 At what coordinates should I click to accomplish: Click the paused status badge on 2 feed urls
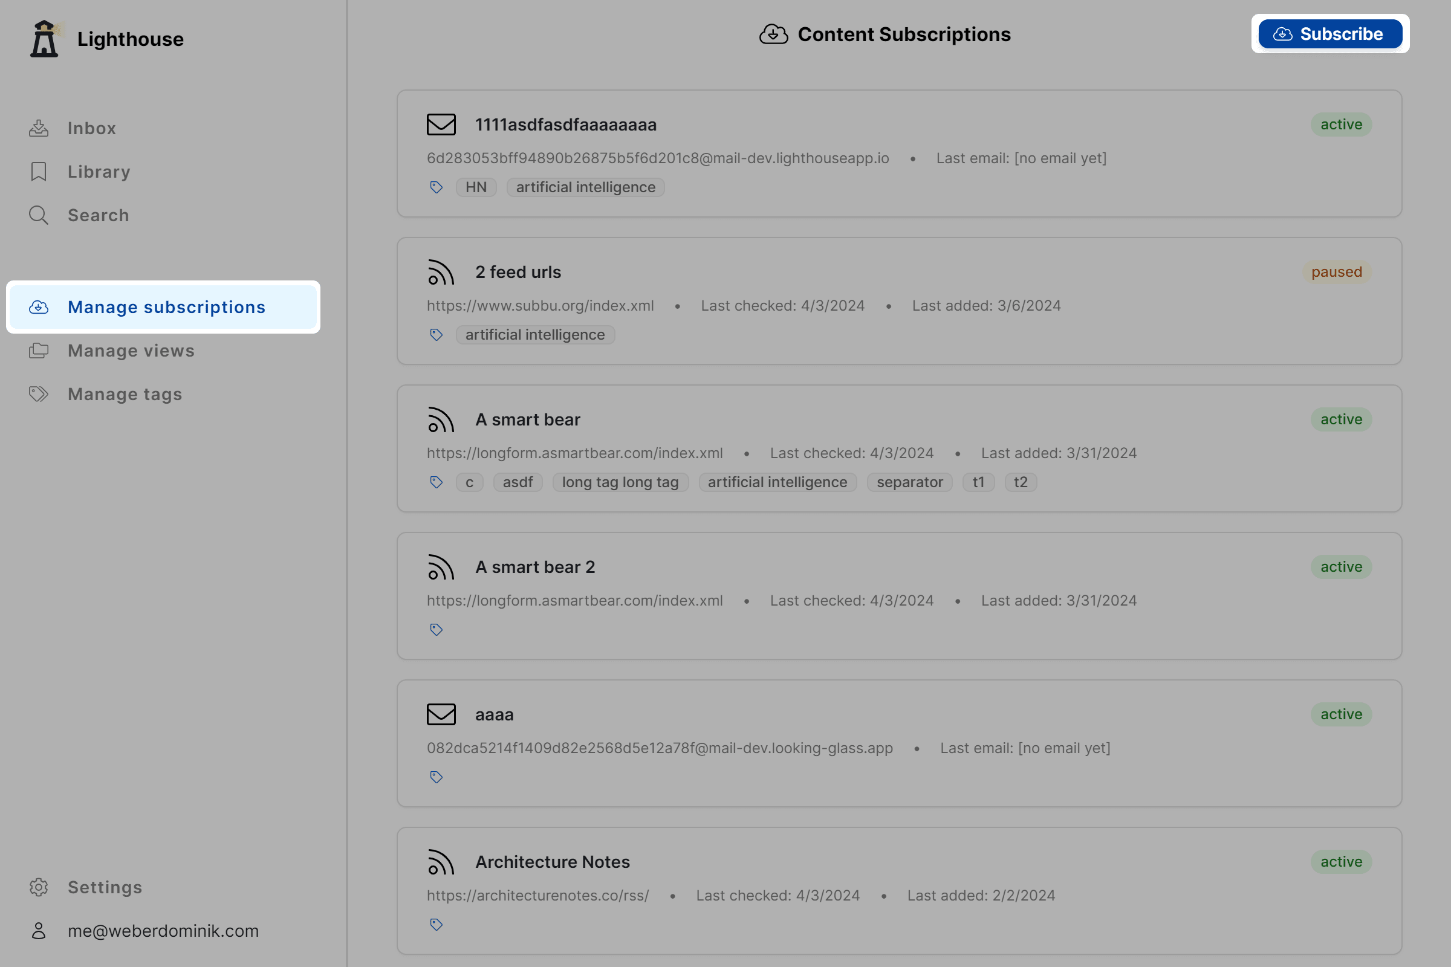1336,272
